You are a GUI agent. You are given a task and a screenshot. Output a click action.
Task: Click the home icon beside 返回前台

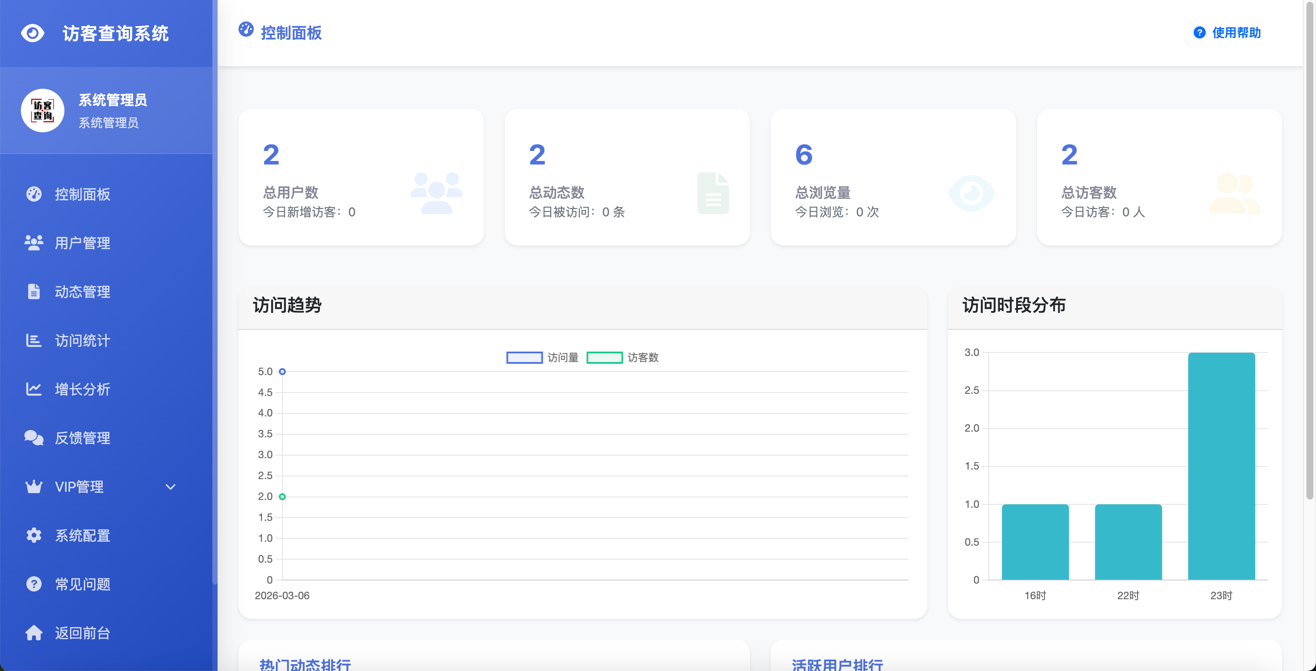pos(34,633)
